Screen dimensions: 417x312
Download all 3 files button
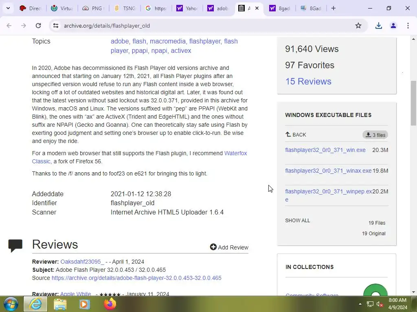tap(375, 135)
